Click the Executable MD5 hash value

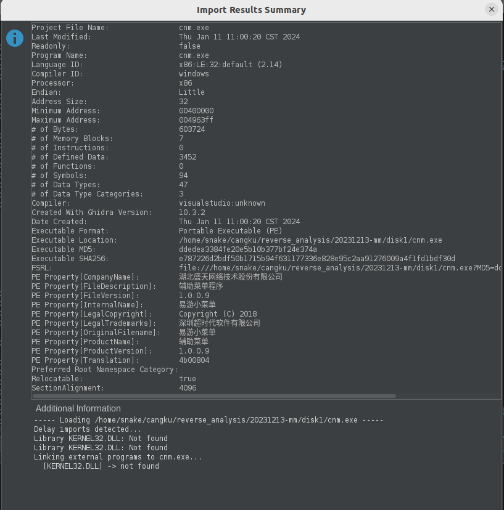248,249
